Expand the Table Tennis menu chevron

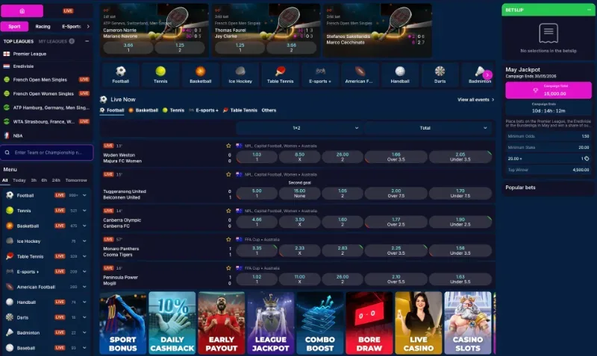84,256
